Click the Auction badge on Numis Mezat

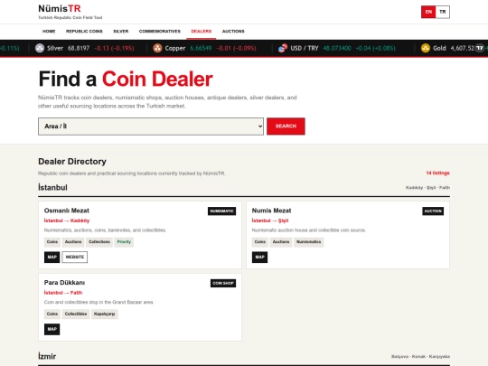[433, 211]
